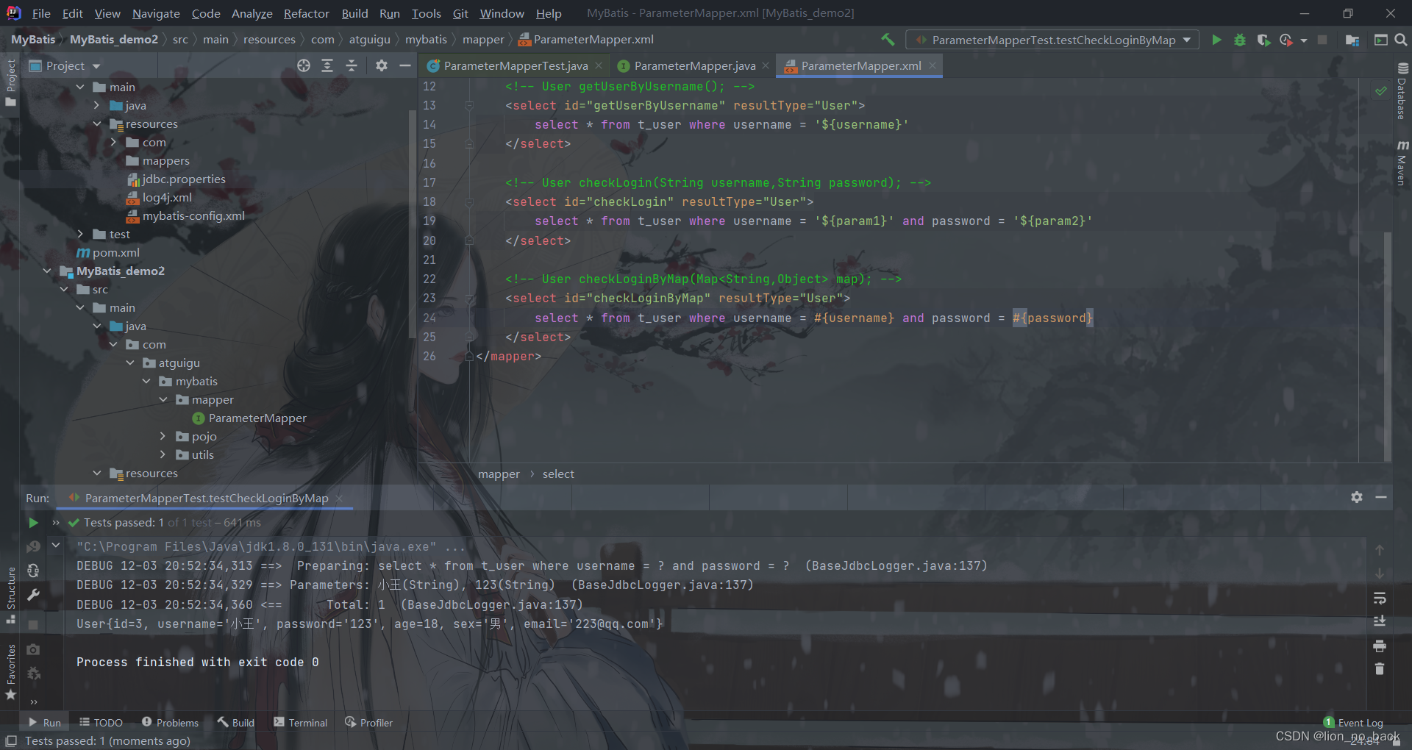Expand all in Project panel

[x=327, y=65]
